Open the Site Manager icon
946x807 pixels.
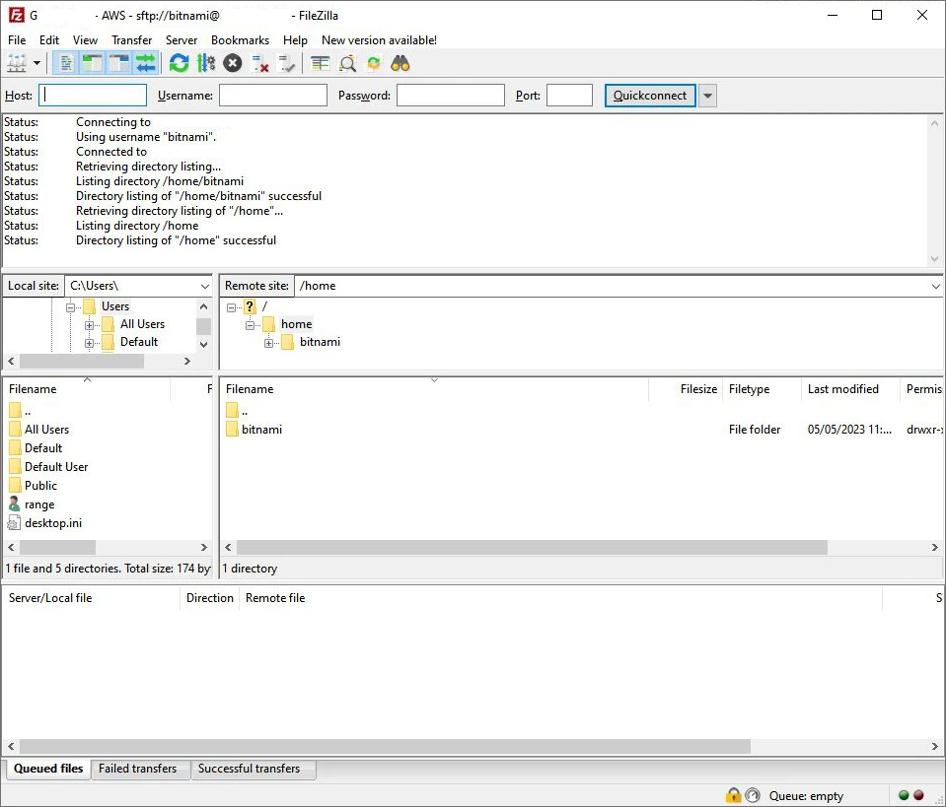click(x=17, y=64)
